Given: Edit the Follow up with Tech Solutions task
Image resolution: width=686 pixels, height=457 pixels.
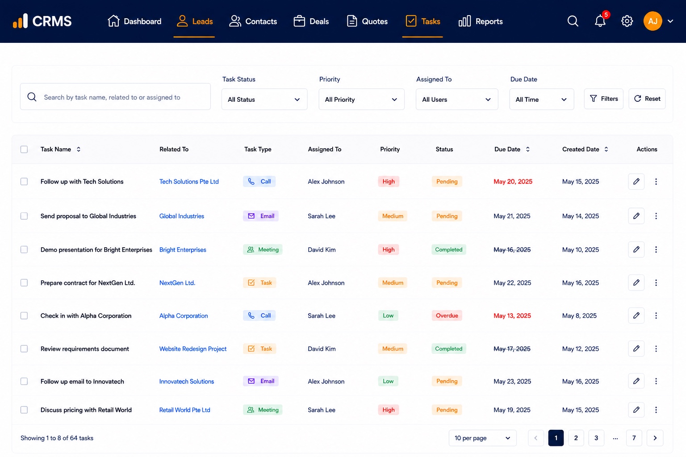Looking at the screenshot, I should click(x=636, y=182).
